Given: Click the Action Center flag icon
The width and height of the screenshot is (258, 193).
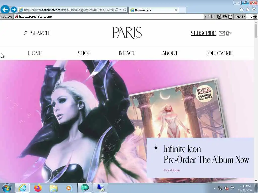Looking at the screenshot, I should [232, 188].
